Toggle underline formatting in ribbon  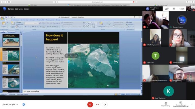coord(30,27)
